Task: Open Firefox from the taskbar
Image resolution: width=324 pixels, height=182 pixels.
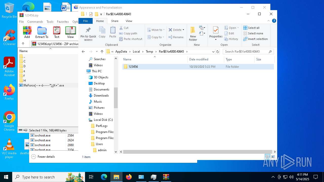Action: point(129,177)
